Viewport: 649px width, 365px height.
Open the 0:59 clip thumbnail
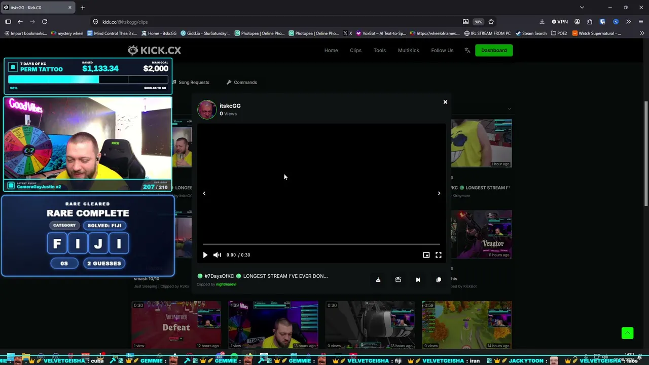467,325
